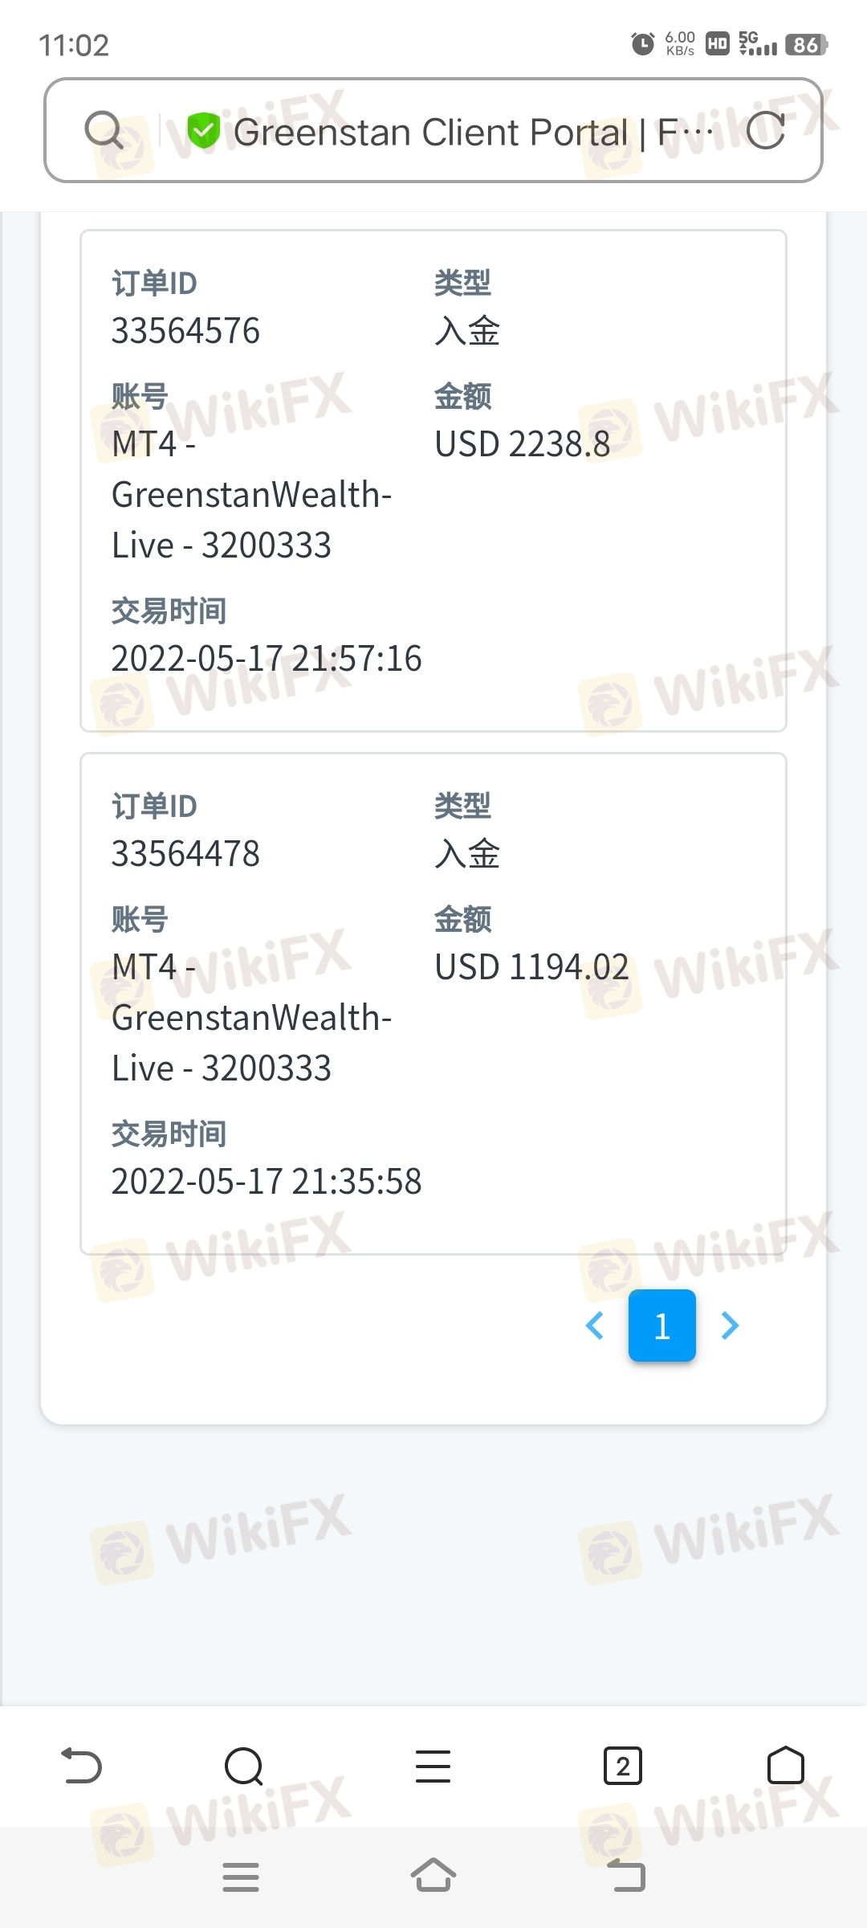Go to next page with right chevron
This screenshot has width=867, height=1928.
730,1325
